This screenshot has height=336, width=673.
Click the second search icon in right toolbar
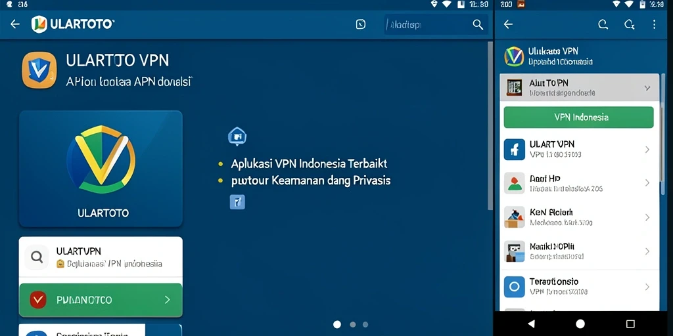(629, 24)
